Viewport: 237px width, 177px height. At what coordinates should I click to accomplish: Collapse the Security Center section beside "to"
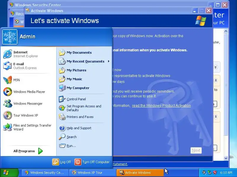click(x=216, y=80)
